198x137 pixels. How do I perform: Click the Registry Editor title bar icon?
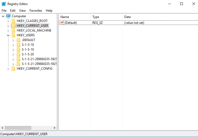tap(4, 4)
